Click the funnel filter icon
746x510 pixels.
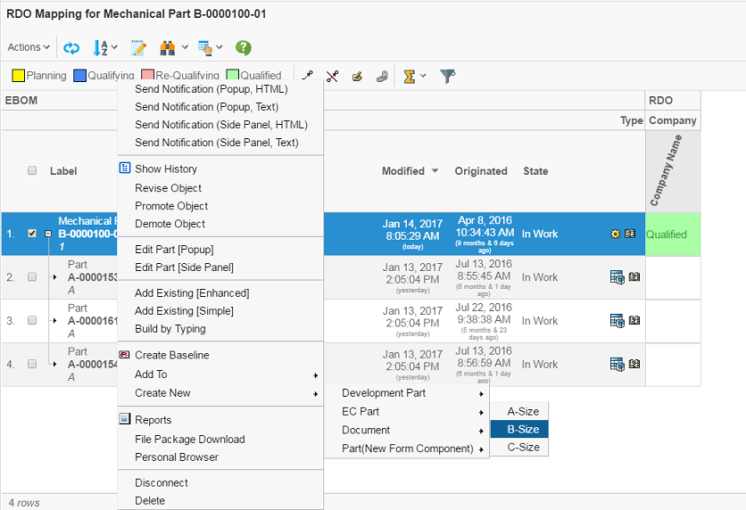pos(448,77)
